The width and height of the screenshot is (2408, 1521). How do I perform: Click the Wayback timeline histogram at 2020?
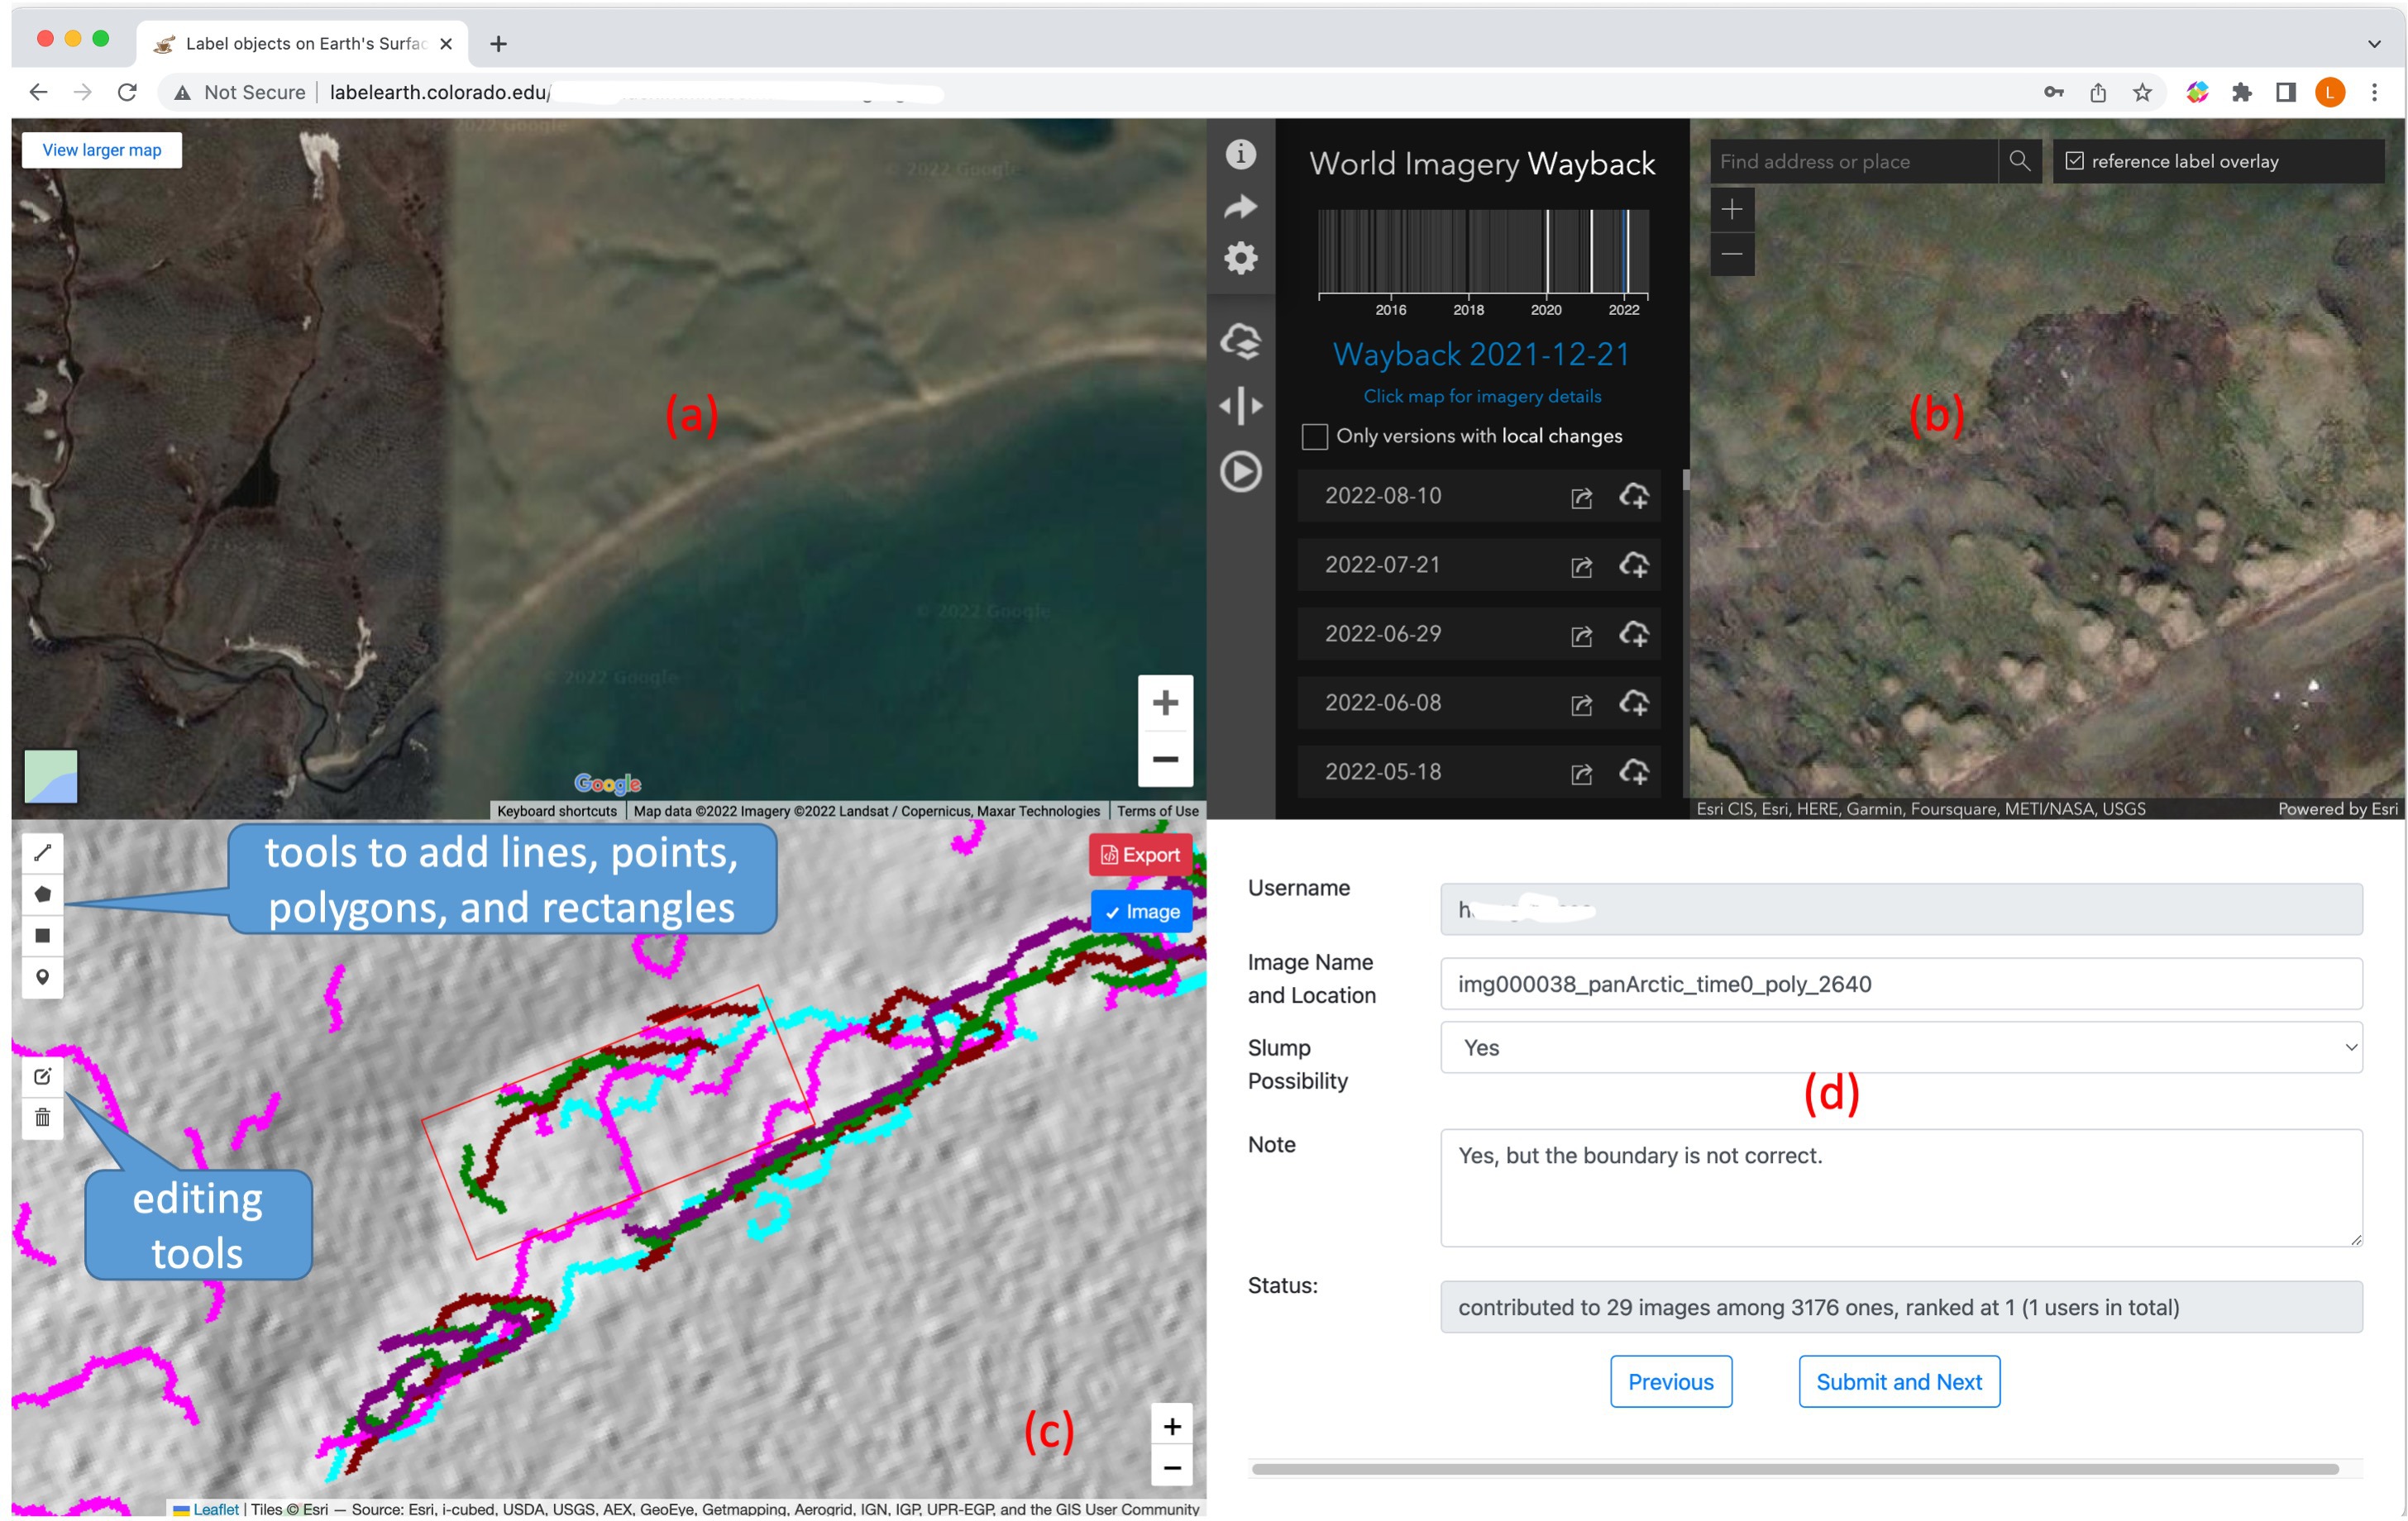(x=1547, y=252)
